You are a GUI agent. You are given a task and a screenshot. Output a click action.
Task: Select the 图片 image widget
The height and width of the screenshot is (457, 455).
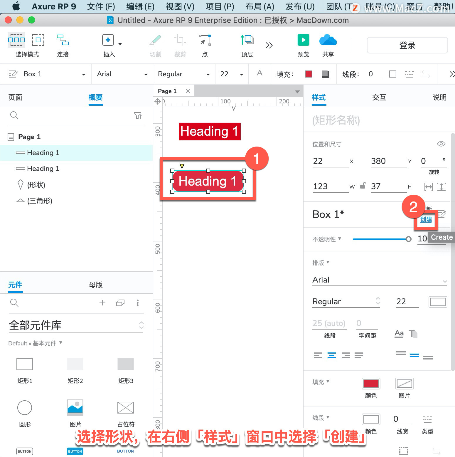pos(75,408)
